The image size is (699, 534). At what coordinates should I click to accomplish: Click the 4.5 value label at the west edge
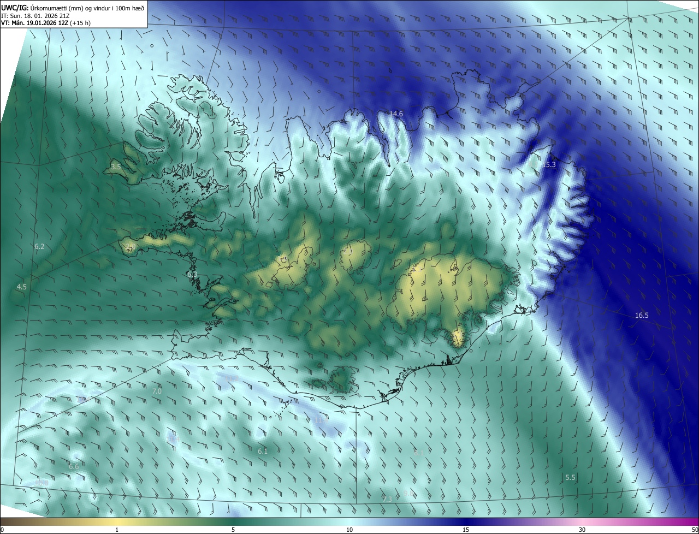tap(21, 287)
